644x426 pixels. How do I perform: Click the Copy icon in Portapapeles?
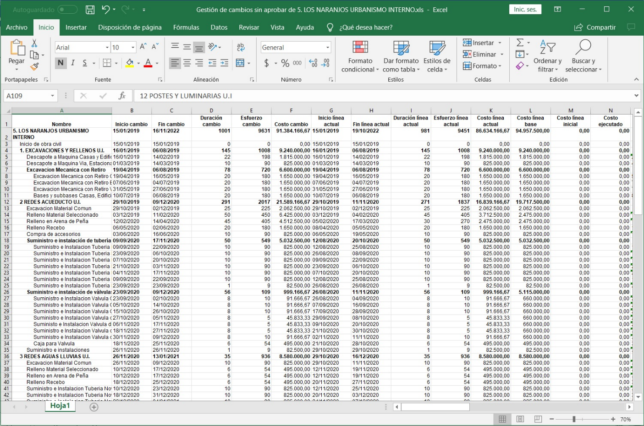[x=34, y=55]
